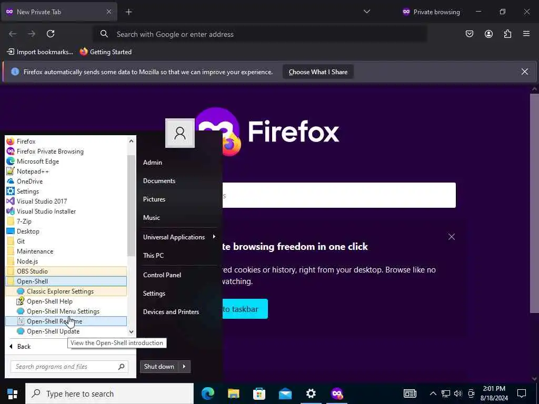Screen dimensions: 539x404
Task: Open Control Panel from the start menu
Action: pos(162,275)
